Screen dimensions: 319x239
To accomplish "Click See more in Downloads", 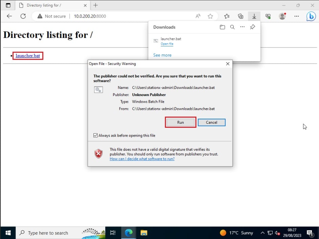I will [x=162, y=55].
